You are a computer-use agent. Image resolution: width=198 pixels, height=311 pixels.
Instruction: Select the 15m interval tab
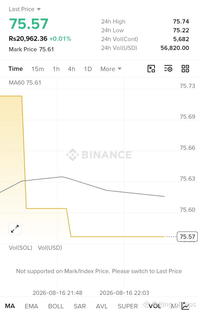(38, 69)
